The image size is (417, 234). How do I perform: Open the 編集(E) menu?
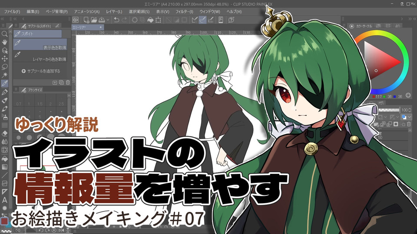point(33,12)
